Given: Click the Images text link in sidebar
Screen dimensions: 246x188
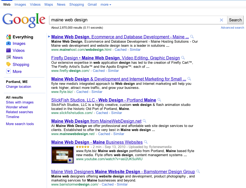Looking at the screenshot, I should coord(19,43).
